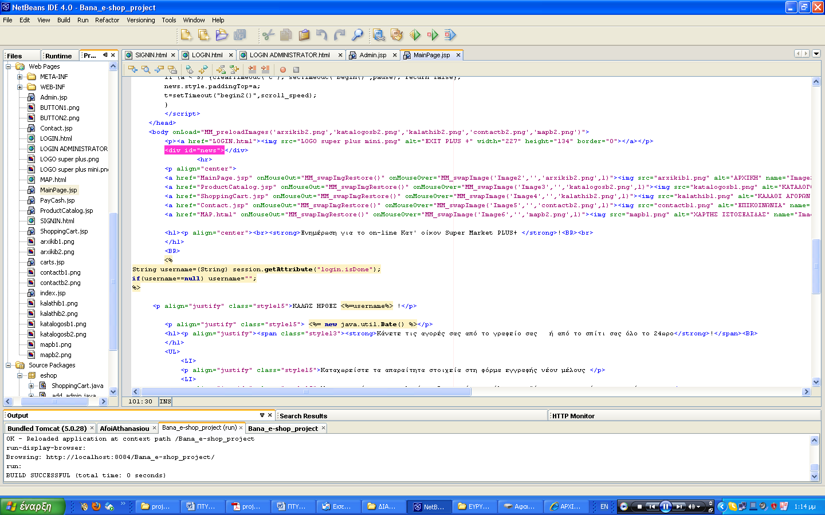The image size is (825, 515).
Task: Click the editor's jump-forward arrow icon
Action: (159, 69)
